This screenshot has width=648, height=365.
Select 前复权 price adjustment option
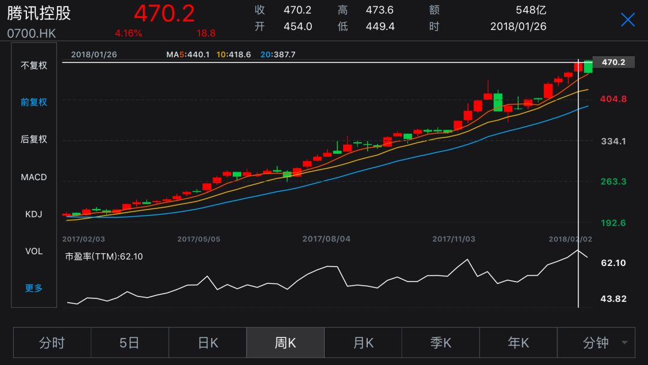click(x=34, y=103)
